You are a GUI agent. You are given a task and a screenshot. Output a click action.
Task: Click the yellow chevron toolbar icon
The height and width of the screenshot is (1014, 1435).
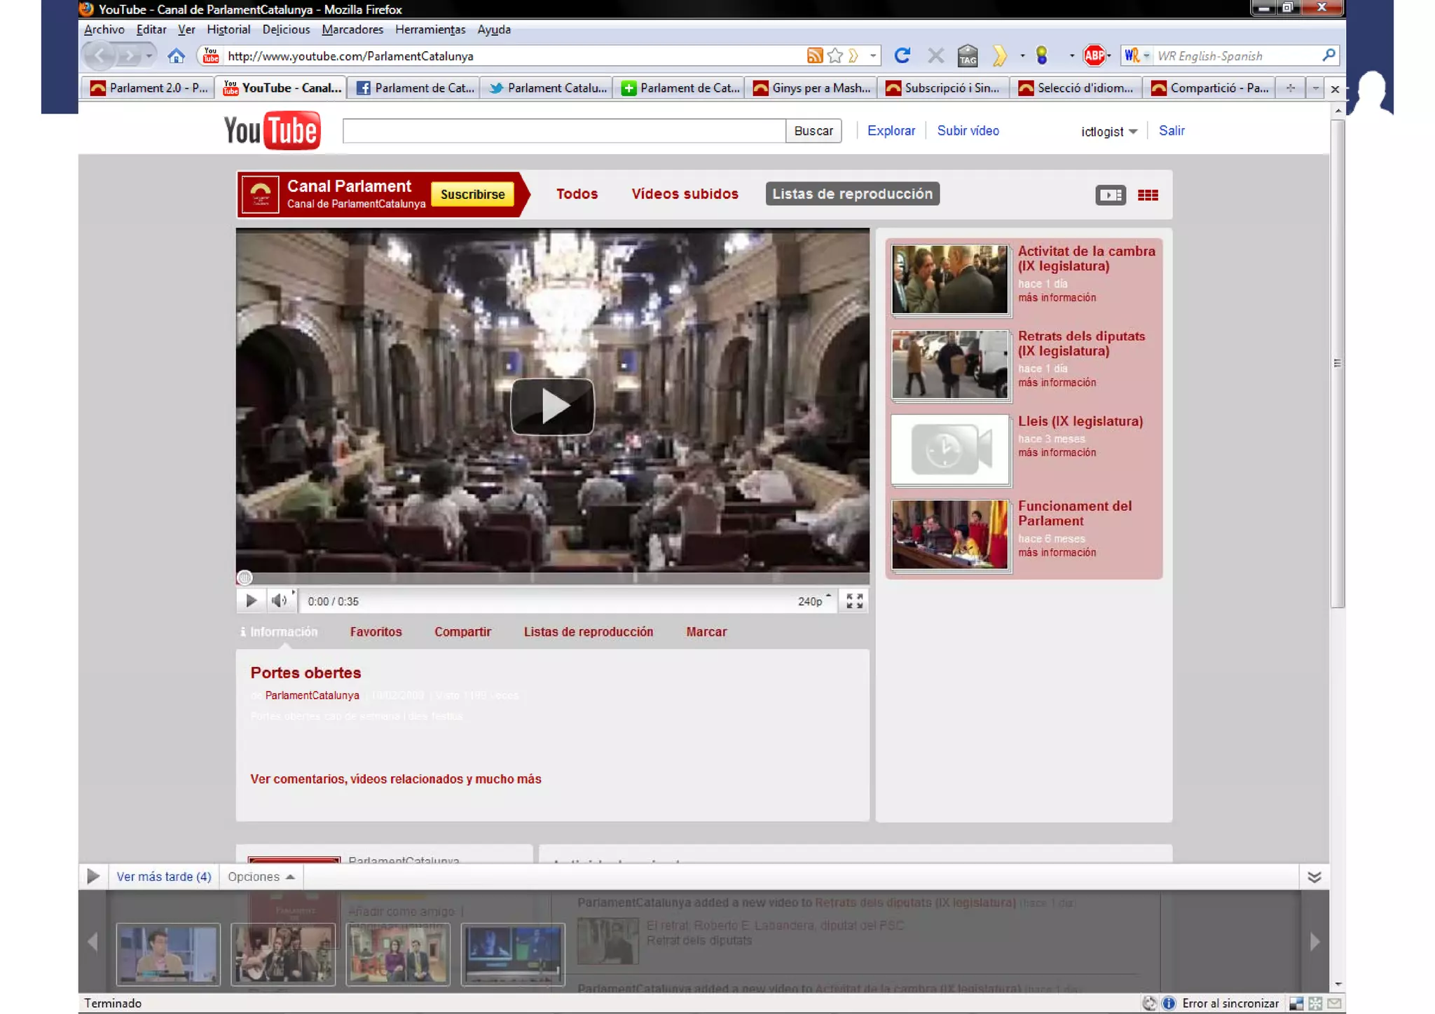point(1000,55)
